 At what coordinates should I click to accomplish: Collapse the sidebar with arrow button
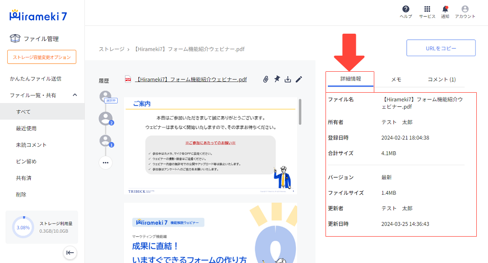pos(70,253)
